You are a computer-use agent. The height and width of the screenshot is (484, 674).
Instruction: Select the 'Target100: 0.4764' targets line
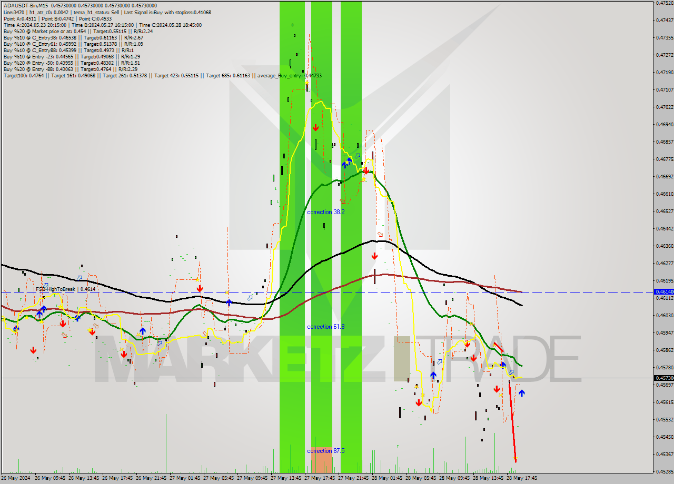coord(162,75)
